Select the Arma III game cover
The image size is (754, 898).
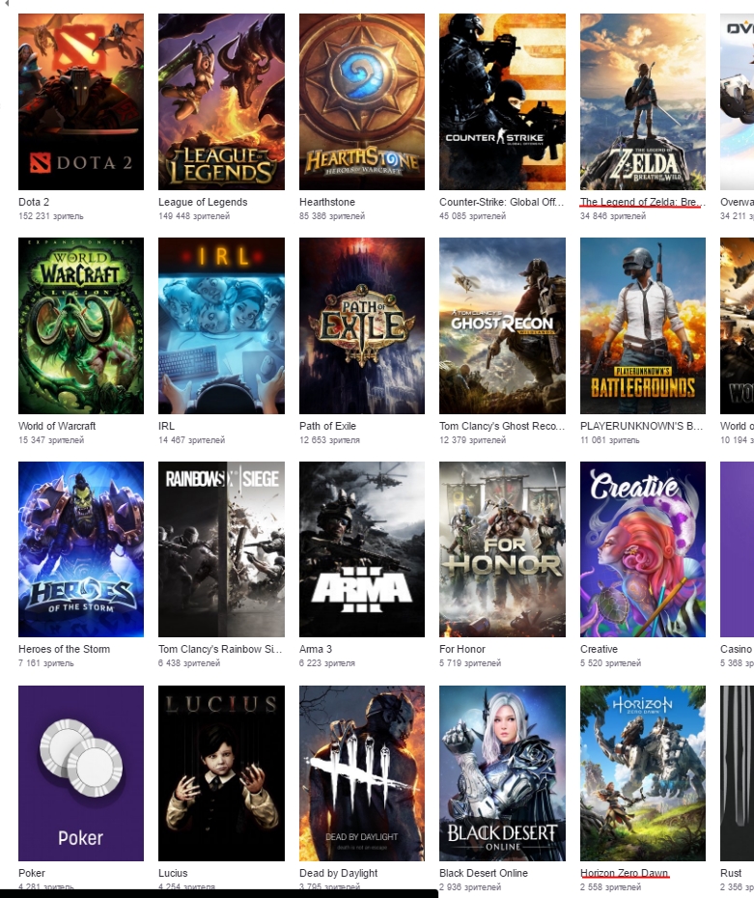coord(362,549)
